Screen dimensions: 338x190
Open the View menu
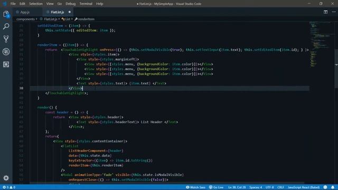tap(50, 4)
